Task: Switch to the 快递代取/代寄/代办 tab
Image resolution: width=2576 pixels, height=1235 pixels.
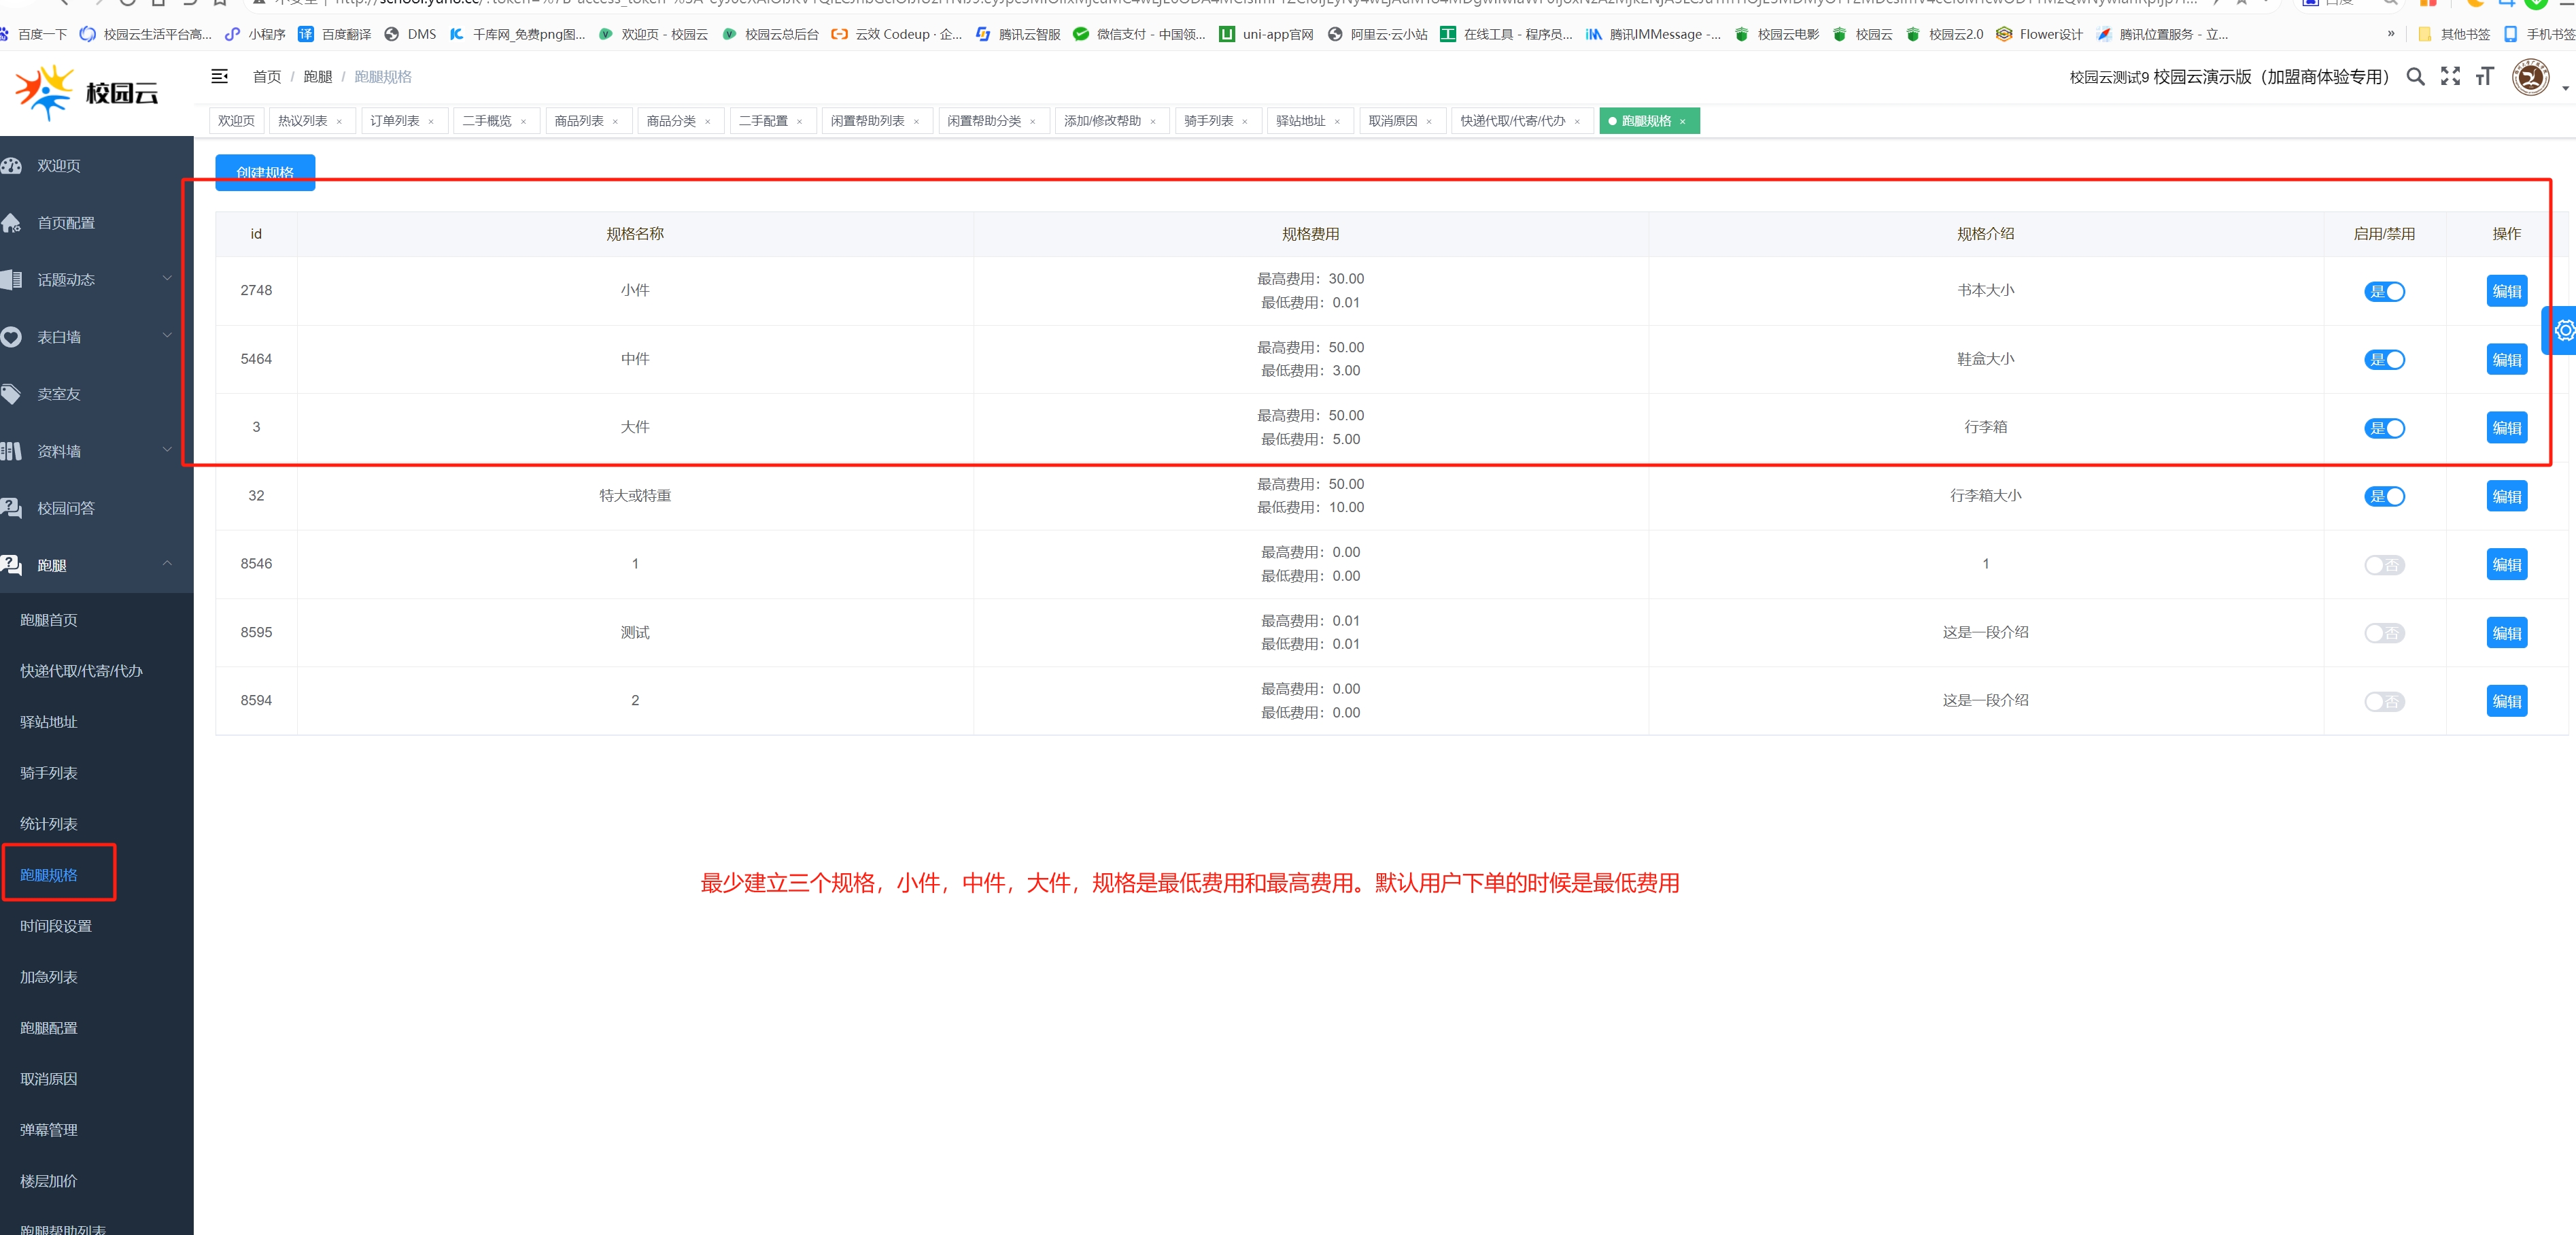Action: pos(1522,121)
